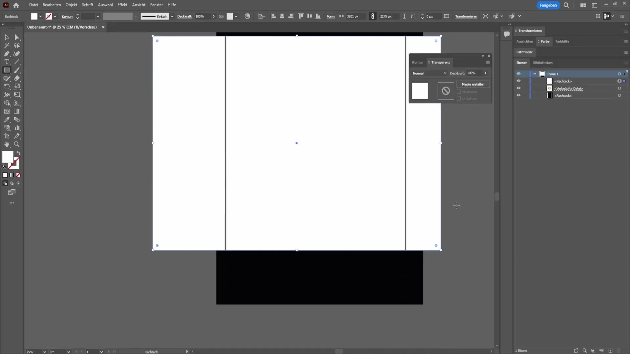630x354 pixels.
Task: Open the stroke weight dropdown
Action: pos(98,16)
